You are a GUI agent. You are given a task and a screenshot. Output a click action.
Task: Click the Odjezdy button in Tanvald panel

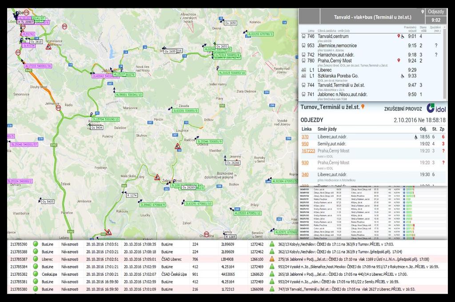click(x=436, y=12)
